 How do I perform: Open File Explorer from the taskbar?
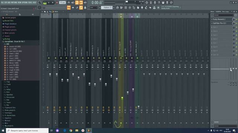(77, 130)
